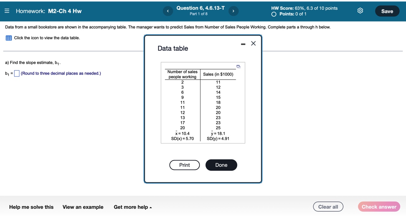
Task: Click the sales people value 2
Action: click(182, 82)
